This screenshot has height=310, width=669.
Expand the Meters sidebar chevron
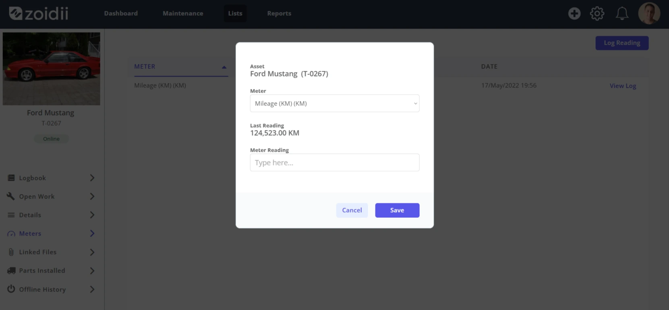pyautogui.click(x=92, y=234)
